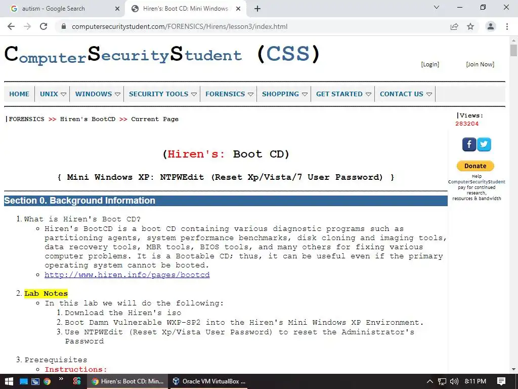
Task: Close the autism Google Search tab
Action: [x=117, y=9]
